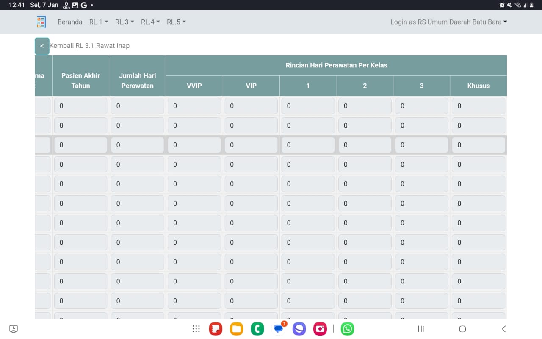
Task: Open WhatsApp from the taskbar
Action: 348,329
